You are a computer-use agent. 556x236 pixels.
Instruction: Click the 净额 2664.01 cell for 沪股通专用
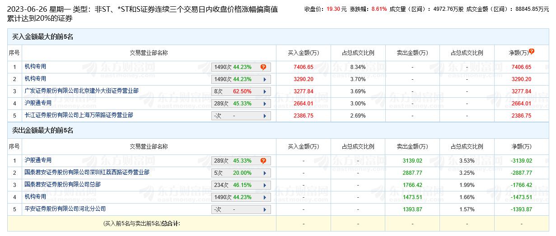[x=521, y=104]
